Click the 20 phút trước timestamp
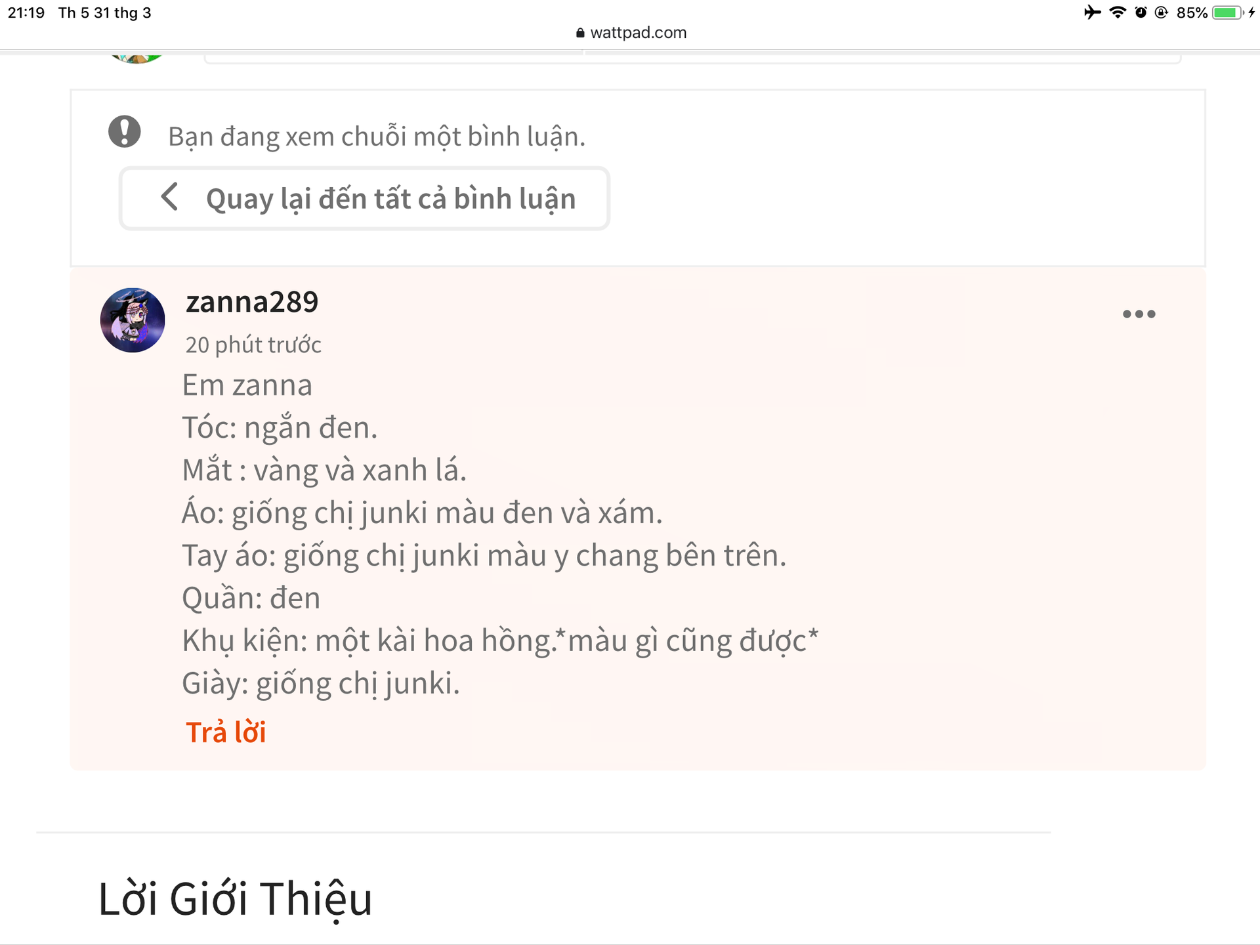Screen dimensions: 1260x945 [x=253, y=345]
